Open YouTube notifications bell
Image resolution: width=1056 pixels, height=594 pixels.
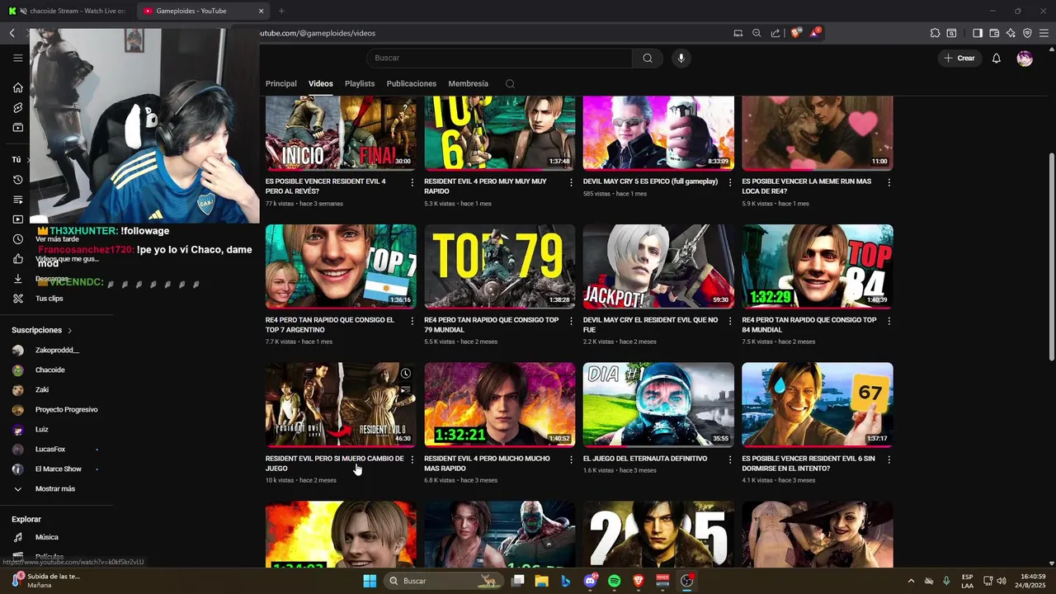coord(996,58)
